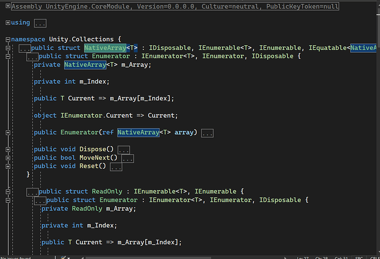Open the ellipsis box before ReadOnly's nested Enumerator struct

[40, 201]
